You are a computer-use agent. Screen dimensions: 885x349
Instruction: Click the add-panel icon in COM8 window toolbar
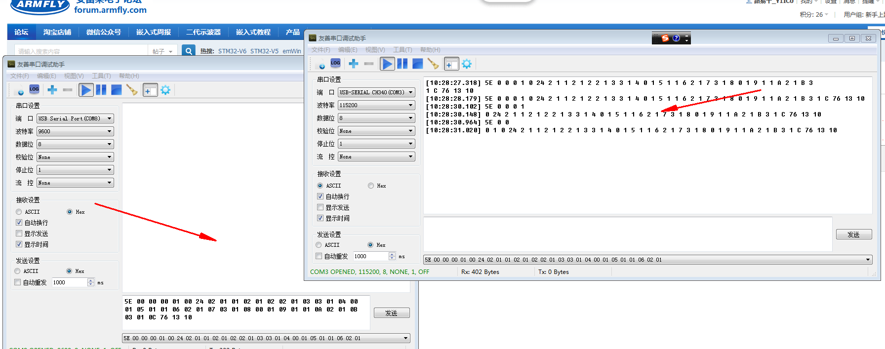click(150, 90)
